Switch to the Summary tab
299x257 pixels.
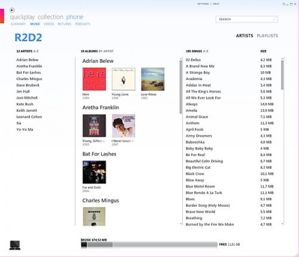(x=18, y=24)
